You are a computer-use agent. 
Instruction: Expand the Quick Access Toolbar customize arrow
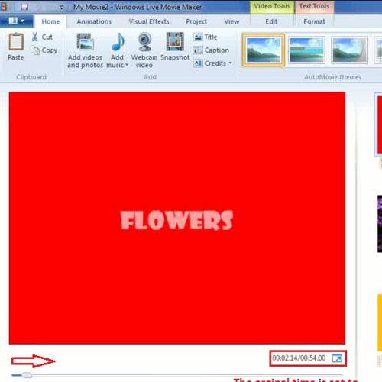[x=61, y=8]
